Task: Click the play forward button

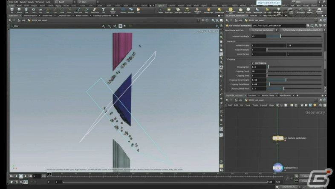Action: (x=26, y=176)
